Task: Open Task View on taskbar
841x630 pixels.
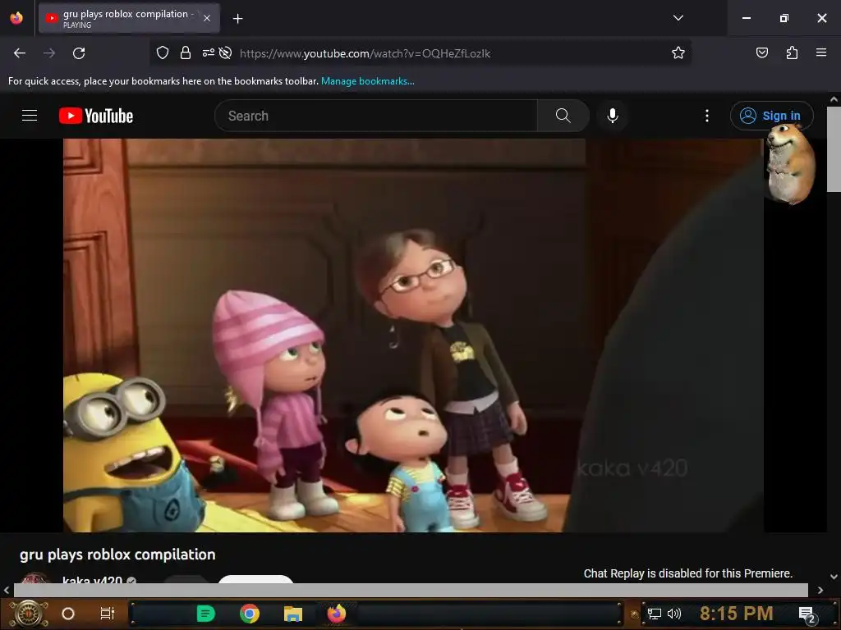Action: pos(108,614)
